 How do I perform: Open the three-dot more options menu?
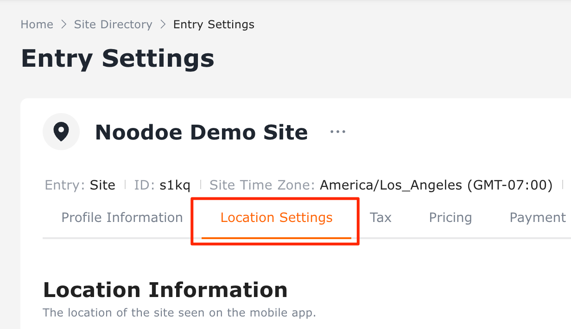[x=337, y=132]
